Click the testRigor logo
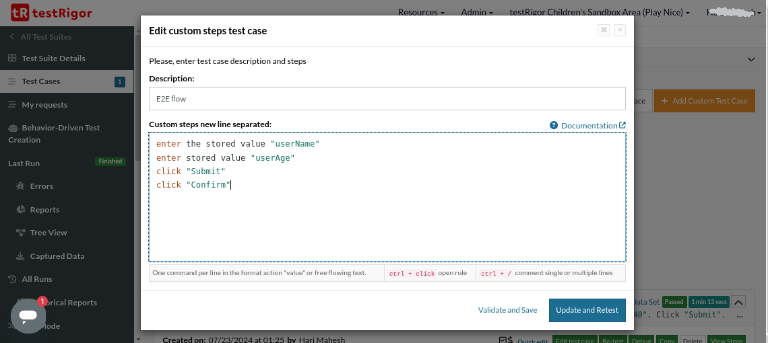Image resolution: width=768 pixels, height=343 pixels. click(x=51, y=13)
